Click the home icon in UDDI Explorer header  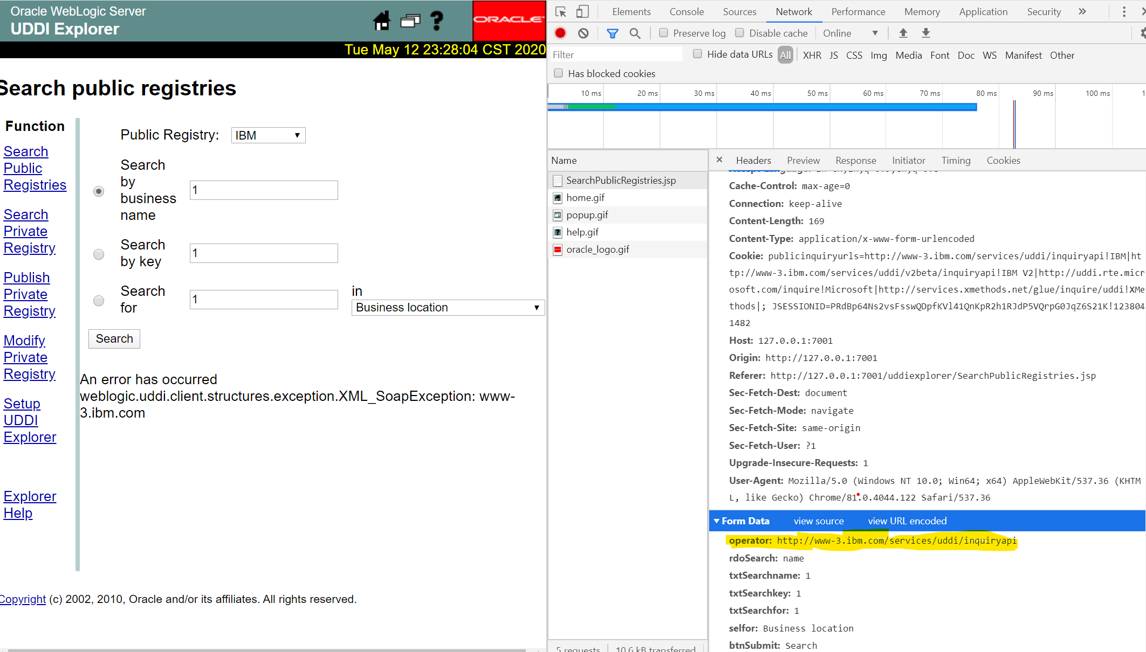pos(382,21)
